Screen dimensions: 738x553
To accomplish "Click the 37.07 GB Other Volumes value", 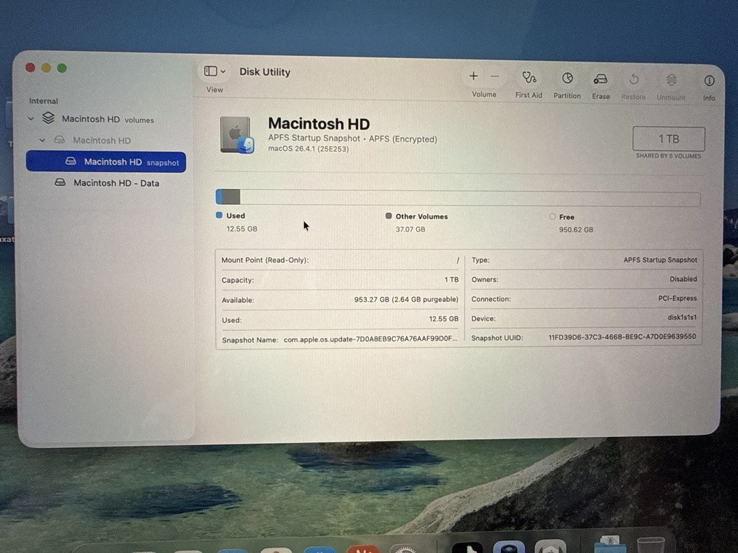I will coord(411,229).
